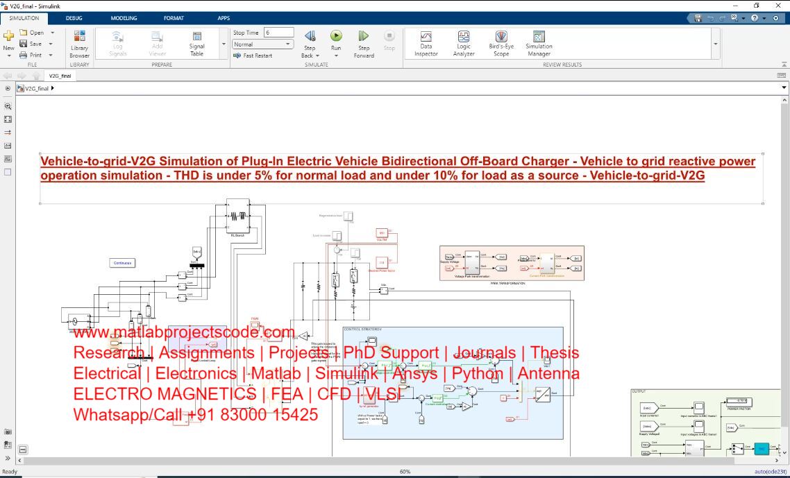The width and height of the screenshot is (790, 478).
Task: Click the quick-access save icon
Action: tap(698, 18)
